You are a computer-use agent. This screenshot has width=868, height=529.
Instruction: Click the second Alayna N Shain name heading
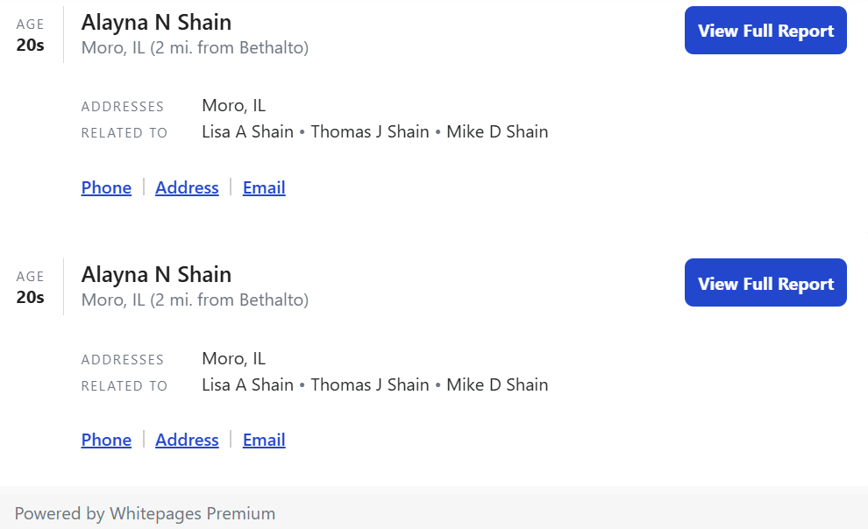click(x=156, y=274)
